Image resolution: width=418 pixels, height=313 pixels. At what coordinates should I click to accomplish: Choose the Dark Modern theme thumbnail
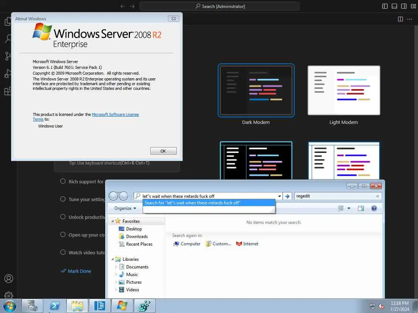click(256, 91)
